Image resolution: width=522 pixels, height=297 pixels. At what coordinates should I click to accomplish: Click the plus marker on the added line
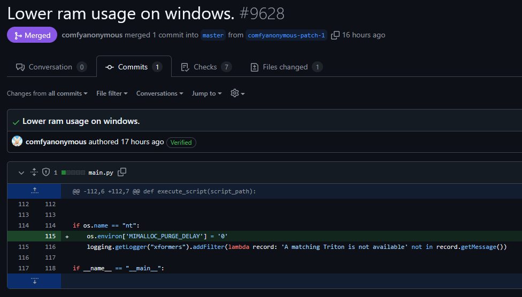(x=67, y=237)
